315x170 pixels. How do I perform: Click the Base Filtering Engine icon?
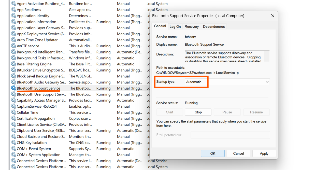13,64
